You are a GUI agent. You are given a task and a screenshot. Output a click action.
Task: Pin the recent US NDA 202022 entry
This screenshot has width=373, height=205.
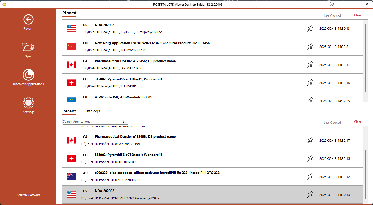tap(310, 195)
